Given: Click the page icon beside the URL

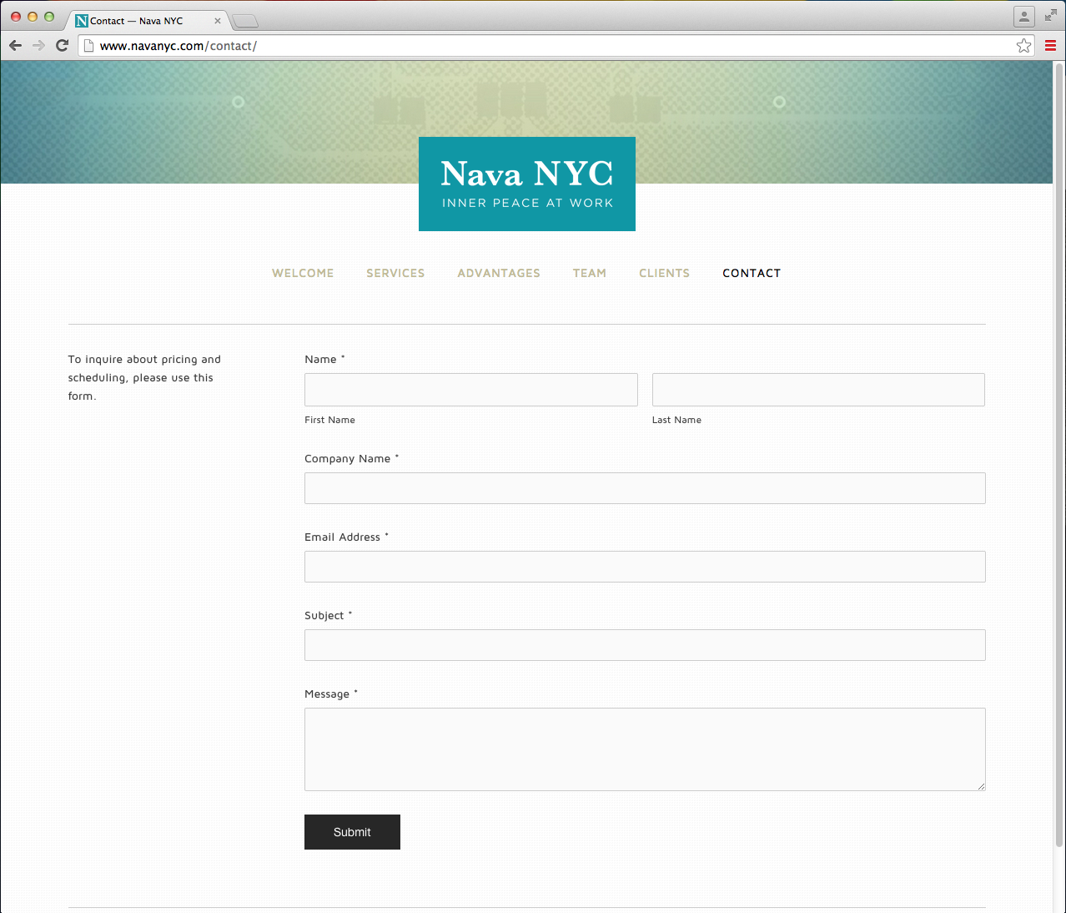Looking at the screenshot, I should [x=88, y=46].
